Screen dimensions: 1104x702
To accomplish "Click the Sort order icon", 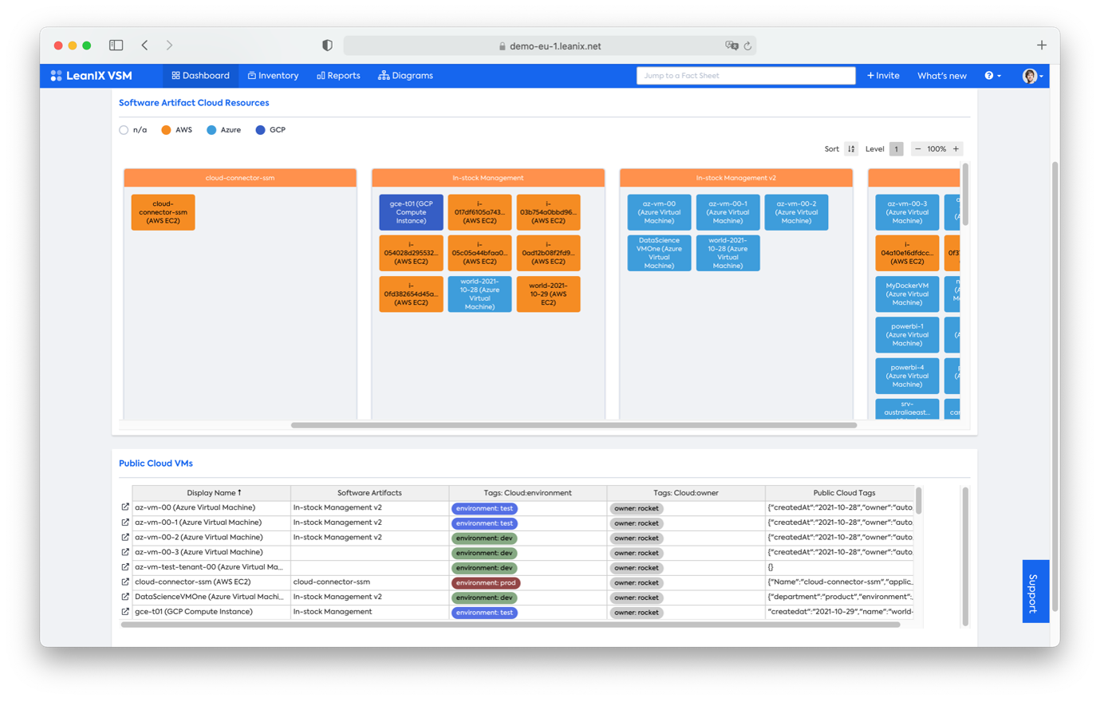I will [851, 149].
